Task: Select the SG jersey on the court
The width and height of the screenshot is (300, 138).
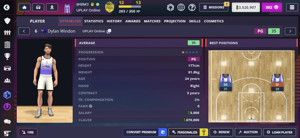Action: 226,82
